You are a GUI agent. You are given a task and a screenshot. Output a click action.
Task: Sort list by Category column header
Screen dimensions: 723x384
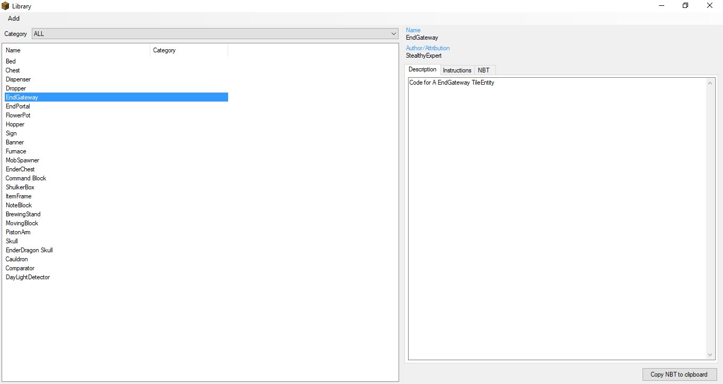point(189,50)
